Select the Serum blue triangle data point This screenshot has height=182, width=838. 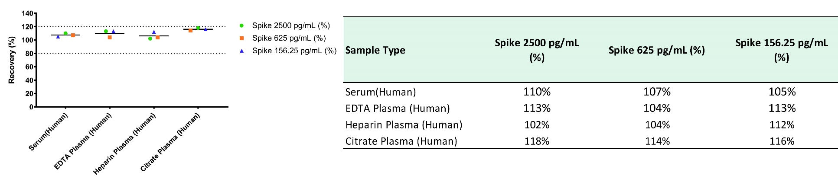click(x=58, y=37)
